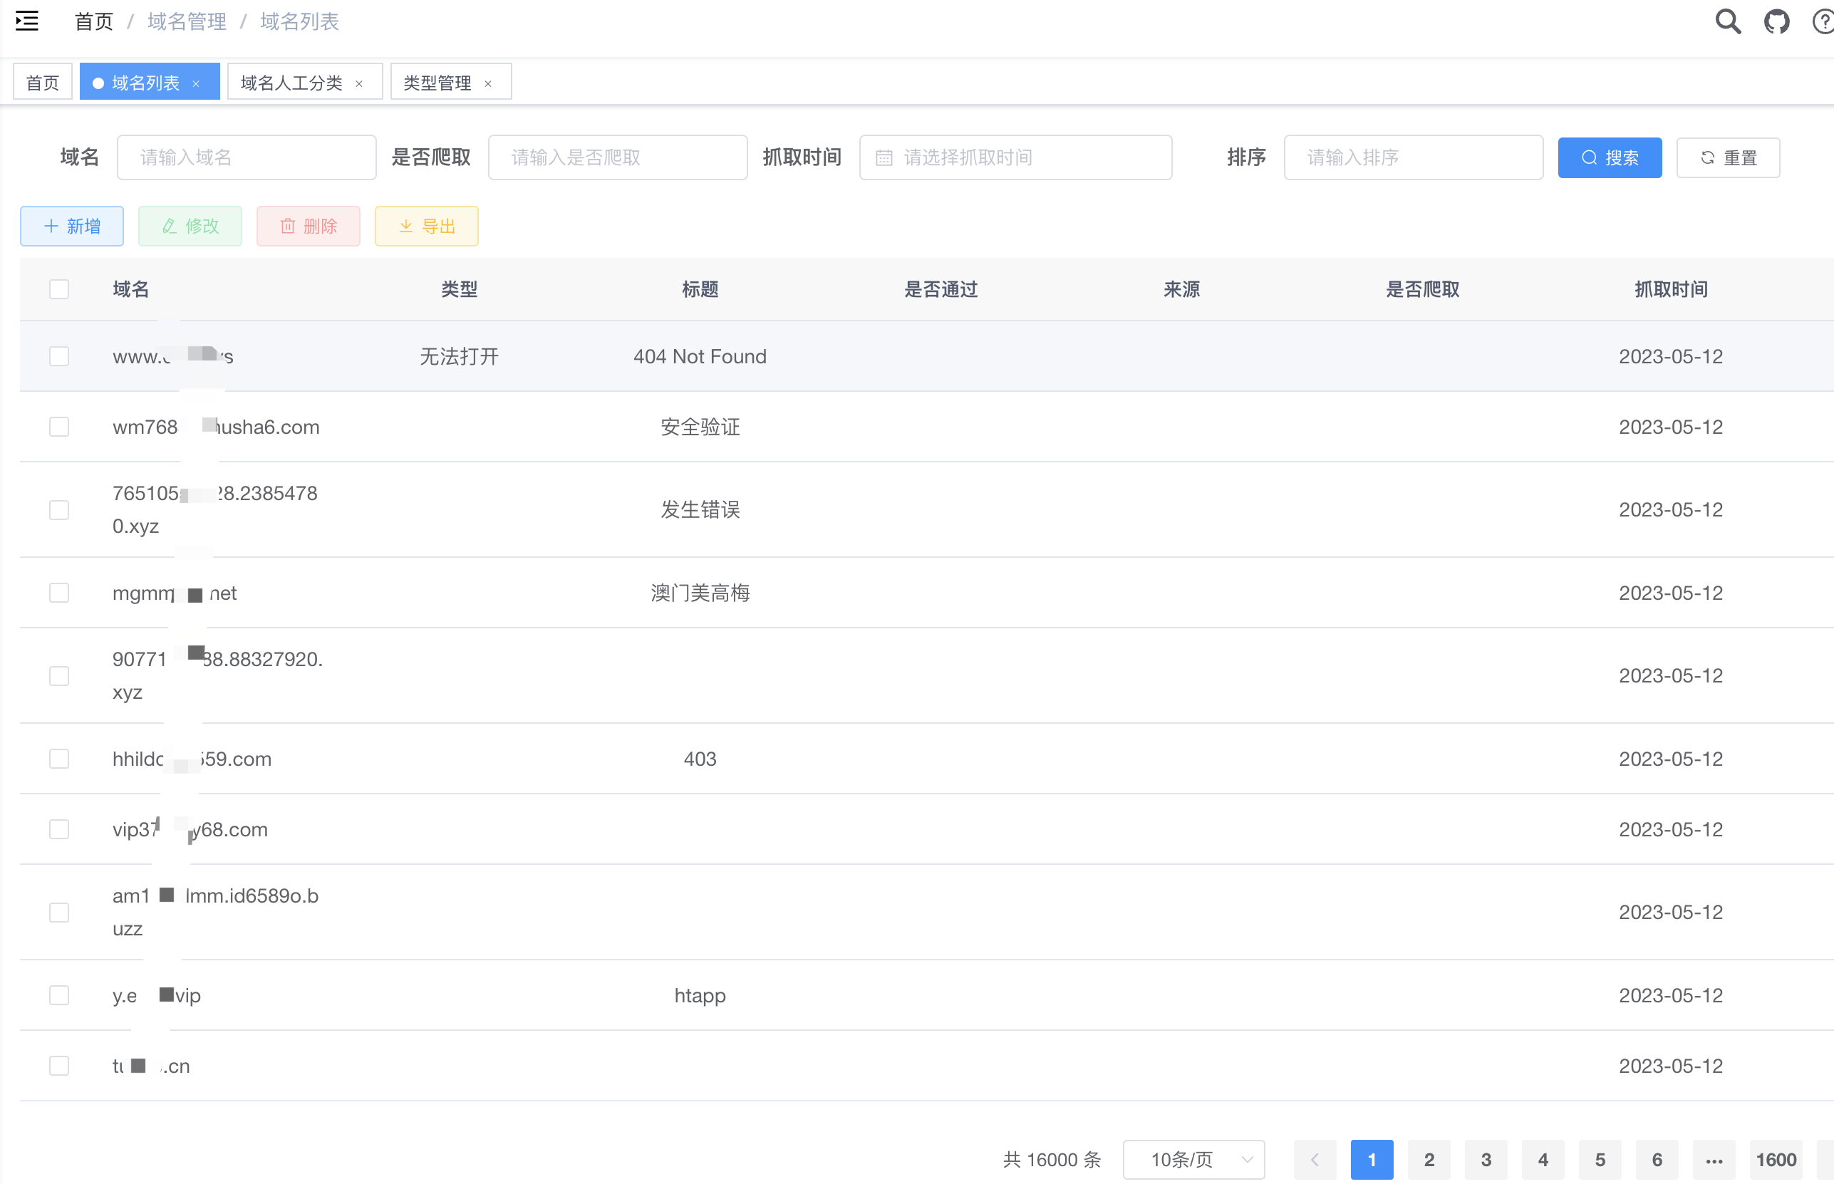Viewport: 1834px width, 1184px height.
Task: Focus the 是否爬取 input field
Action: pyautogui.click(x=618, y=157)
